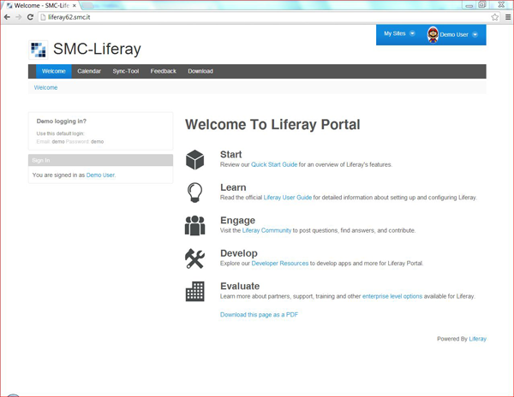Click the Welcome - SMC-Life browser tab
The width and height of the screenshot is (514, 397).
pyautogui.click(x=42, y=6)
